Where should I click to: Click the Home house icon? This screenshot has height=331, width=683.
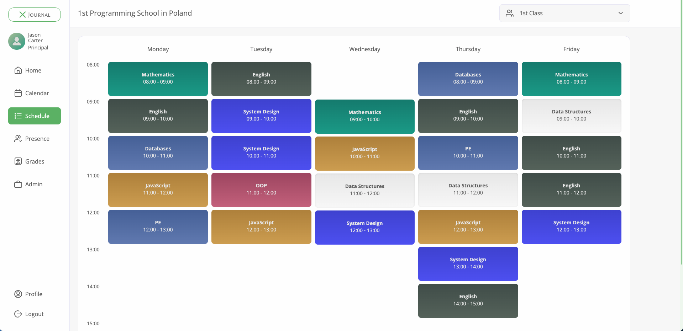[18, 70]
